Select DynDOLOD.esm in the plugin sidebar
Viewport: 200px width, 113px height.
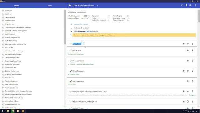coord(10,34)
